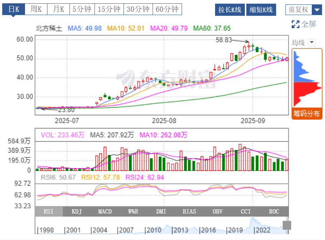Click the RSI24: 62.94 label
Viewport: 325px width, 240px height.
click(x=145, y=177)
